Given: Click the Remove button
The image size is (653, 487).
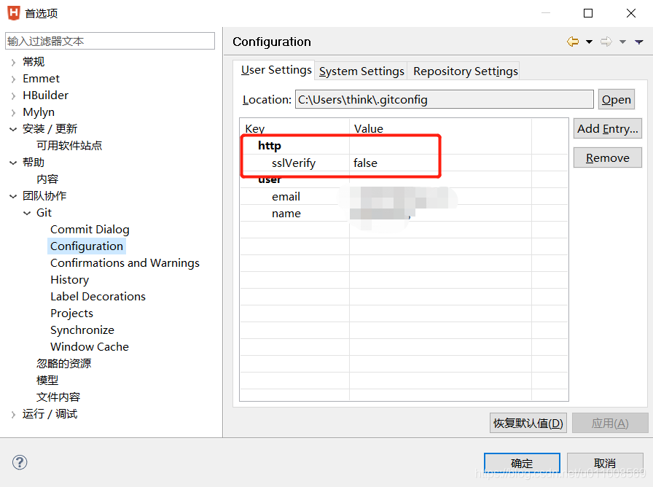Looking at the screenshot, I should tap(607, 157).
